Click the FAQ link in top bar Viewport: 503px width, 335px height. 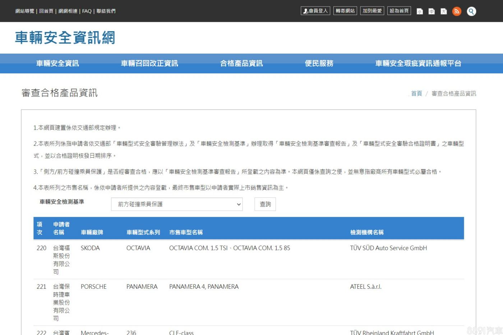pos(87,11)
